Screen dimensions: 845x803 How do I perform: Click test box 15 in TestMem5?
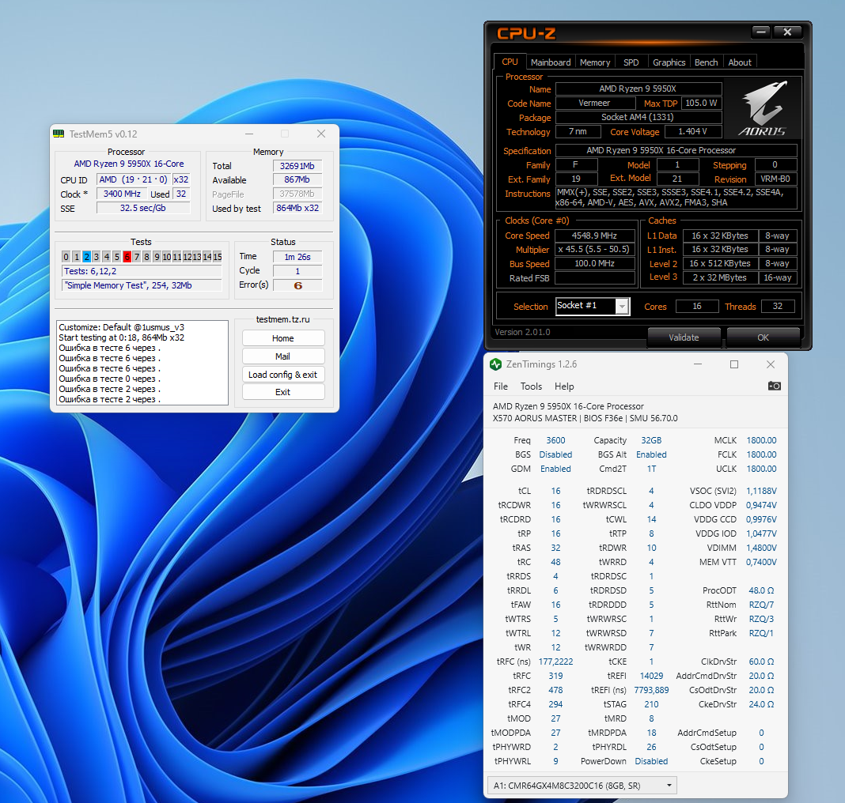click(x=217, y=257)
